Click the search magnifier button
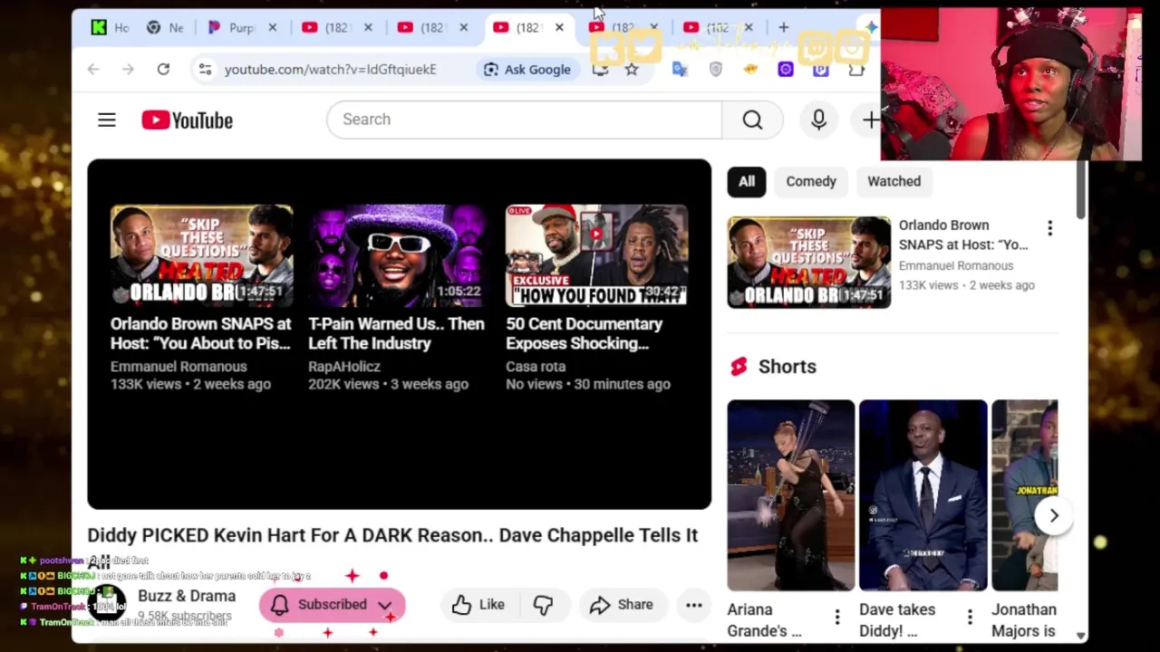Image resolution: width=1160 pixels, height=652 pixels. click(752, 120)
